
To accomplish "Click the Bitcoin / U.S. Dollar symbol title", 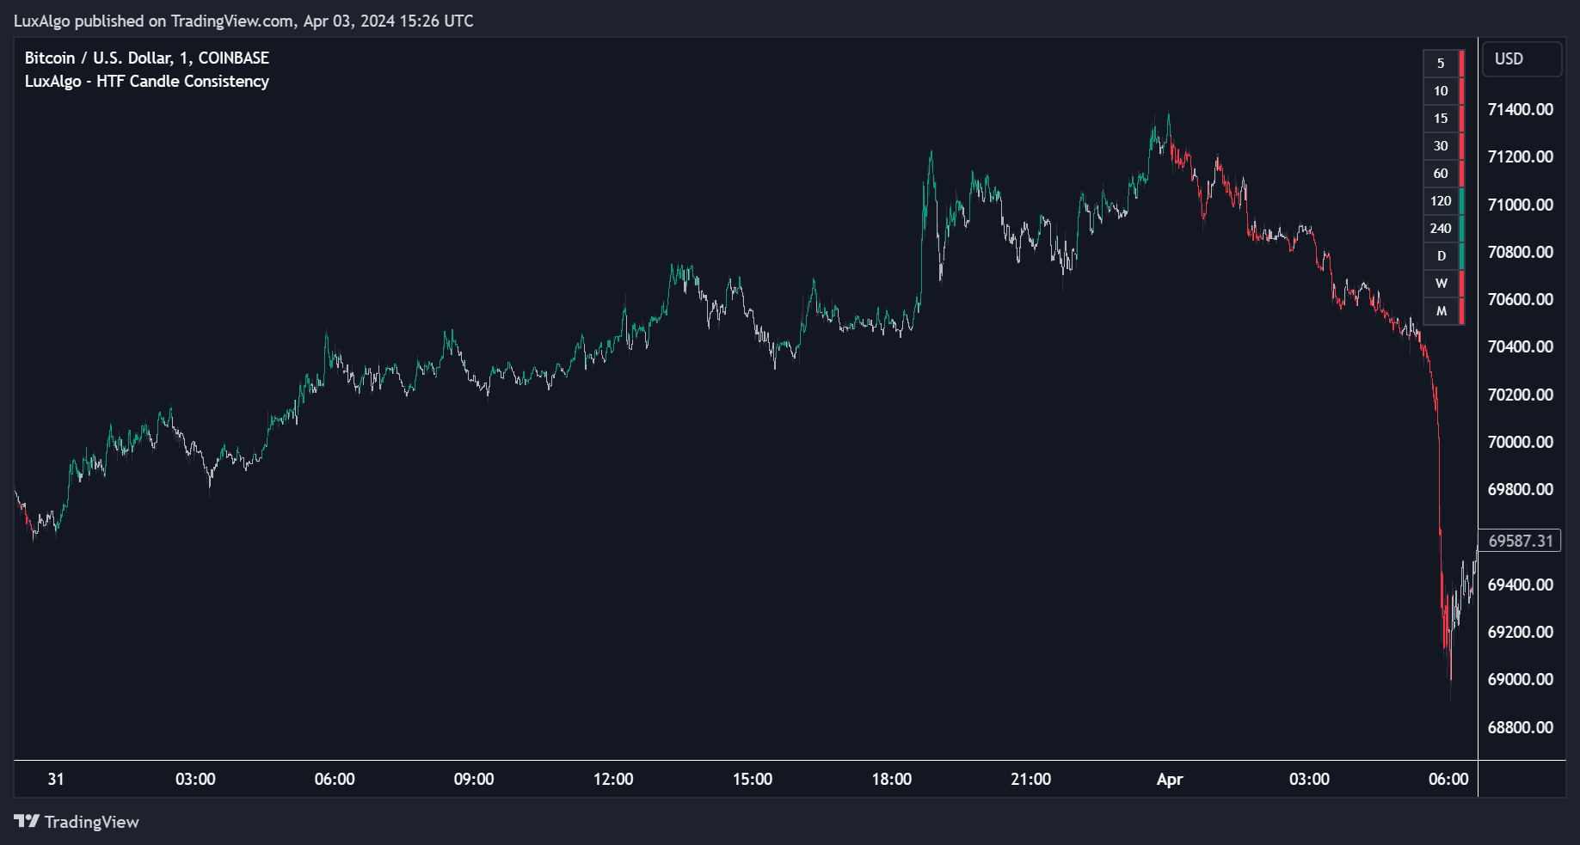I will click(x=146, y=58).
